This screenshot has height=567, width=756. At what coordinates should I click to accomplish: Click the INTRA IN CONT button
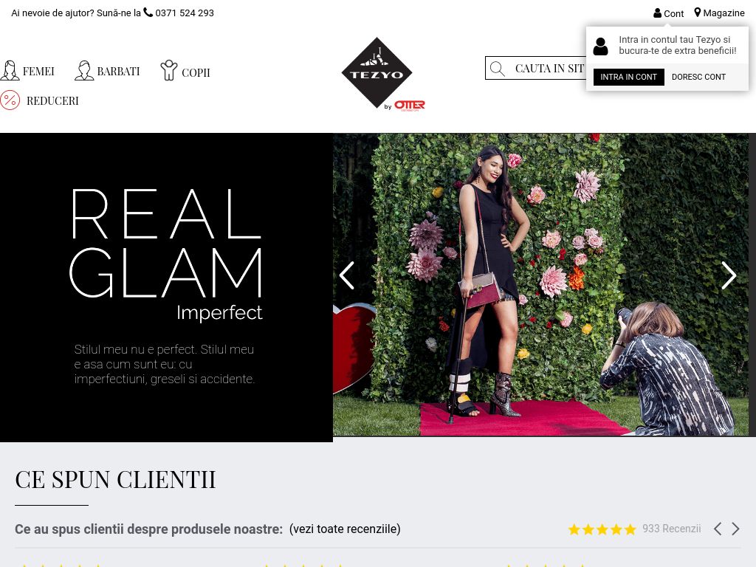pos(629,77)
